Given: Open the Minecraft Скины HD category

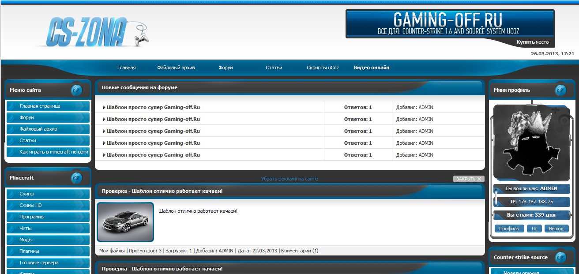Looking at the screenshot, I should point(48,206).
